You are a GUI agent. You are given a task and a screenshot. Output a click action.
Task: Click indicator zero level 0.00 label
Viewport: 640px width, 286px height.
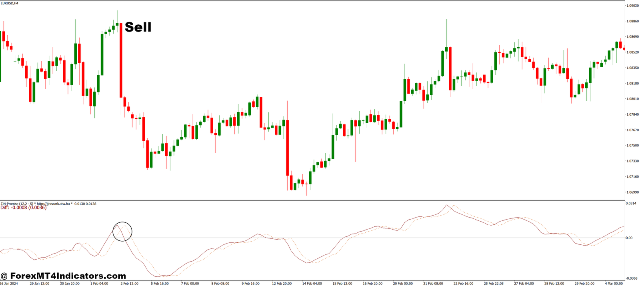tap(630, 238)
